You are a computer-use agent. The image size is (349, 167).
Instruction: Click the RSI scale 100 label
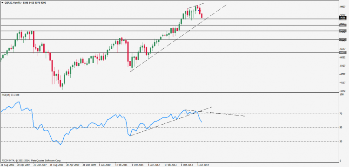(341, 95)
